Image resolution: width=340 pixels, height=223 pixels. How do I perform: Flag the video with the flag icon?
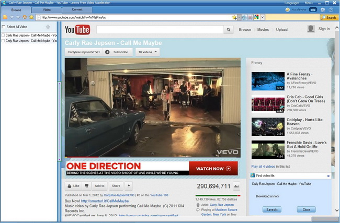(x=129, y=186)
